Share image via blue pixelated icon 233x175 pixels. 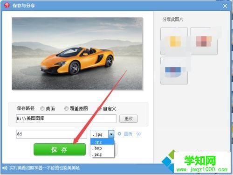[174, 71]
